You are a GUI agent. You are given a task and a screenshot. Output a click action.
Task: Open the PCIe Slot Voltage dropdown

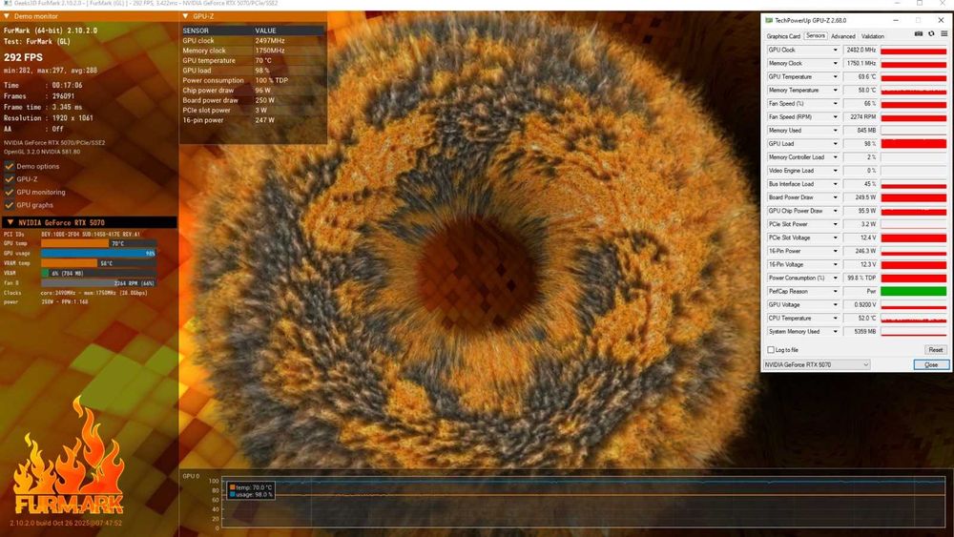click(835, 238)
